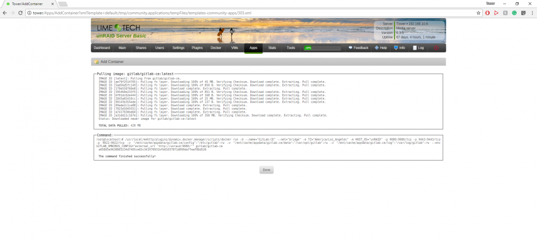537x240 pixels.
Task: Toggle the Help mode
Action: coord(381,48)
